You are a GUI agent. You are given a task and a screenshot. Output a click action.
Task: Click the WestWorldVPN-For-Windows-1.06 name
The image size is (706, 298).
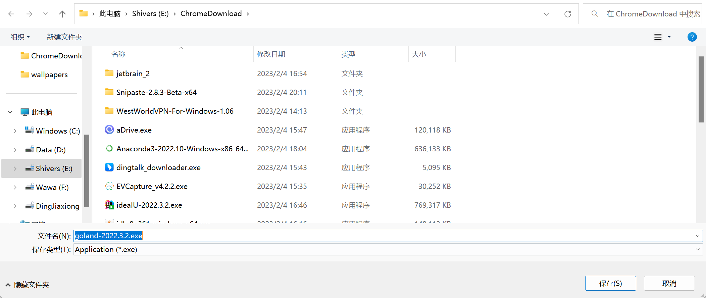point(175,111)
